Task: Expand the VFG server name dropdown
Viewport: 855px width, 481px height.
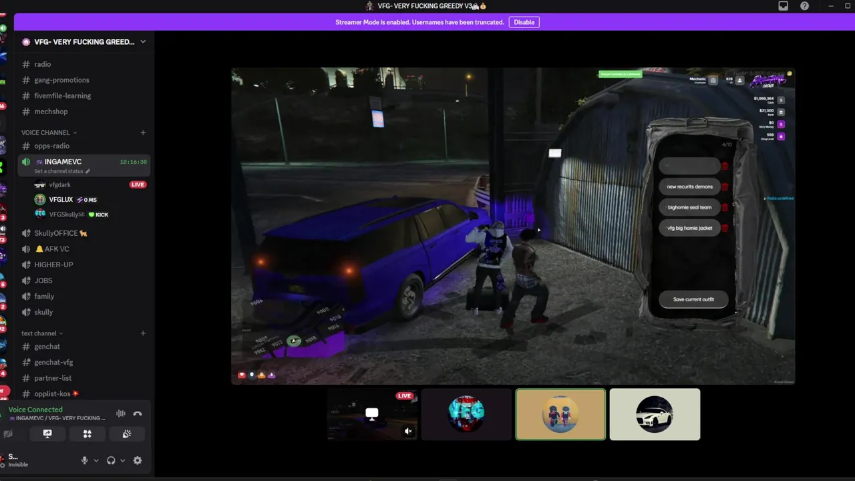Action: tap(143, 41)
